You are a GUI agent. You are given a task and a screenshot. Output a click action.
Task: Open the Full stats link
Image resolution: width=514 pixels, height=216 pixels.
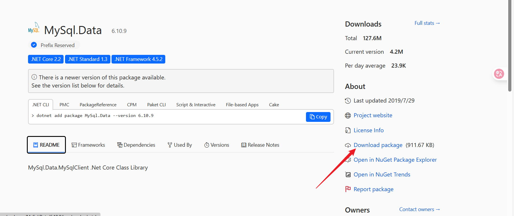[427, 23]
